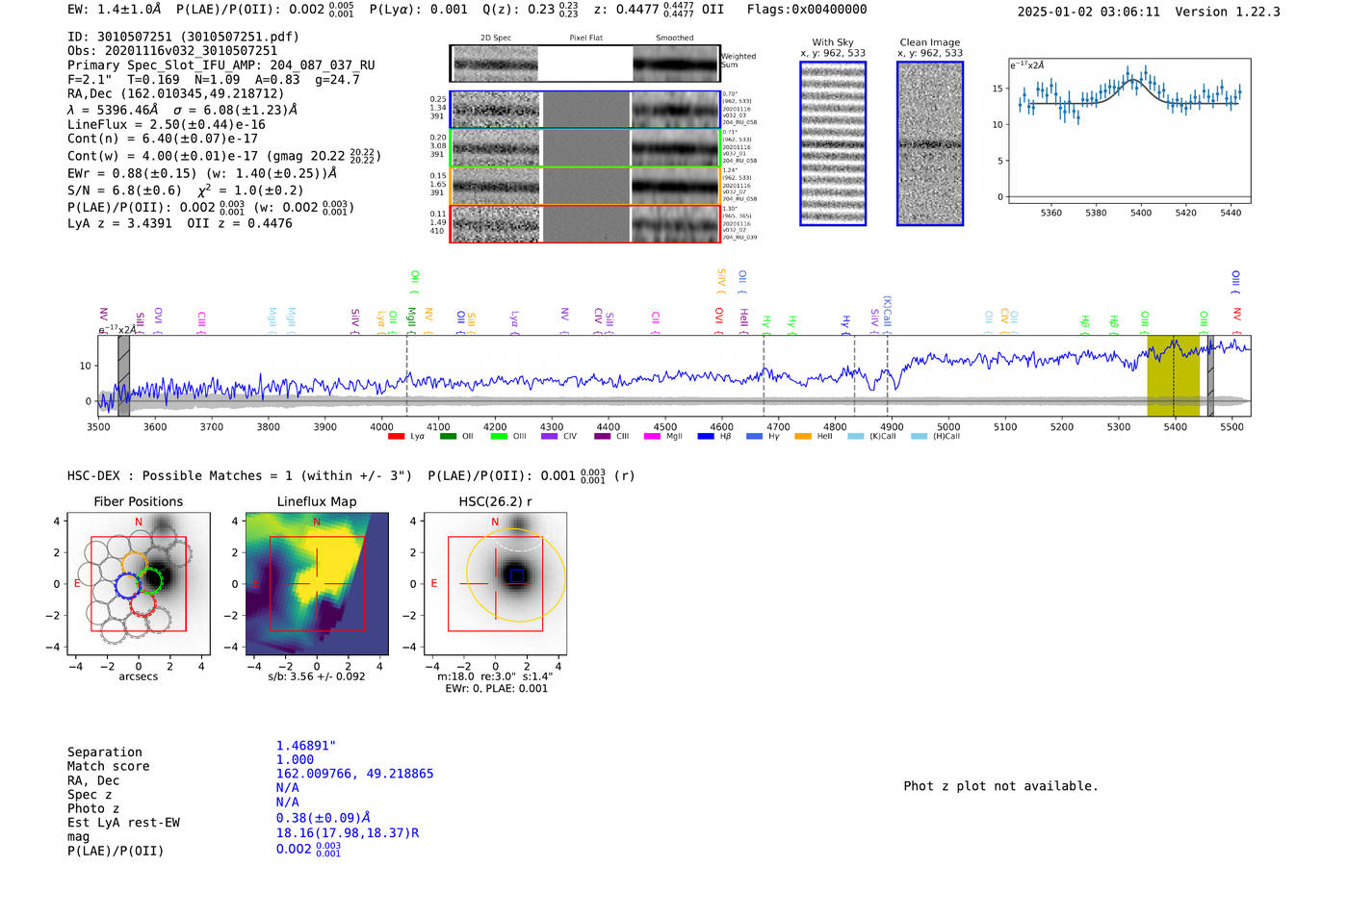The image size is (1348, 917).
Task: Click the m:18.0 re:3.0" s:1.4" caption
Action: (x=495, y=676)
